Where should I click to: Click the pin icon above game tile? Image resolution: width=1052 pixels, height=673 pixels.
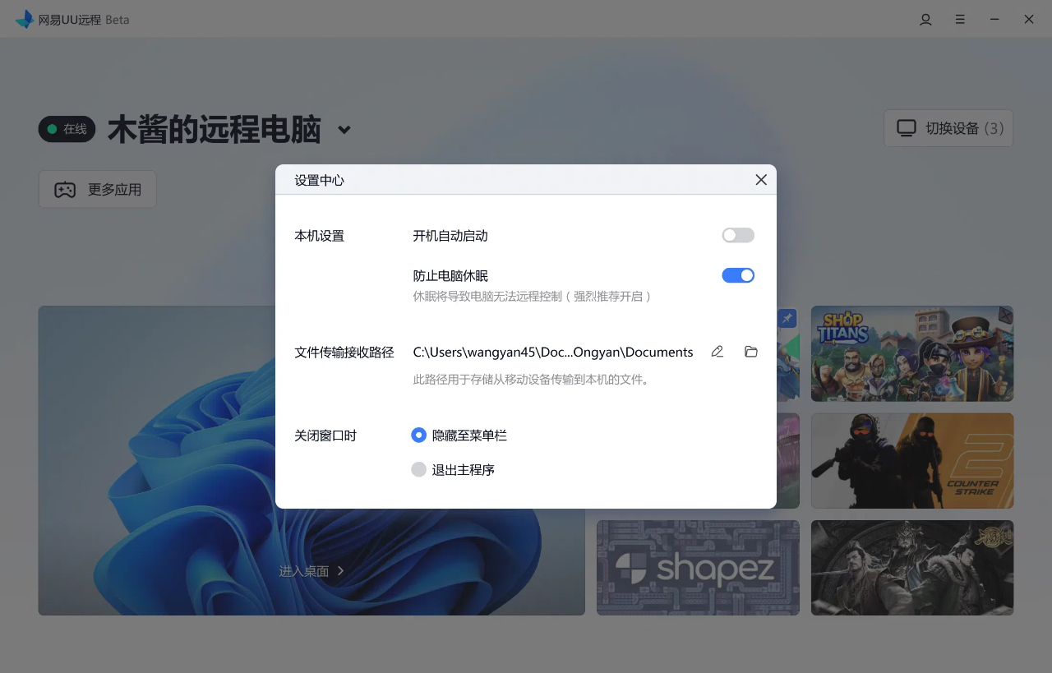[x=787, y=318]
